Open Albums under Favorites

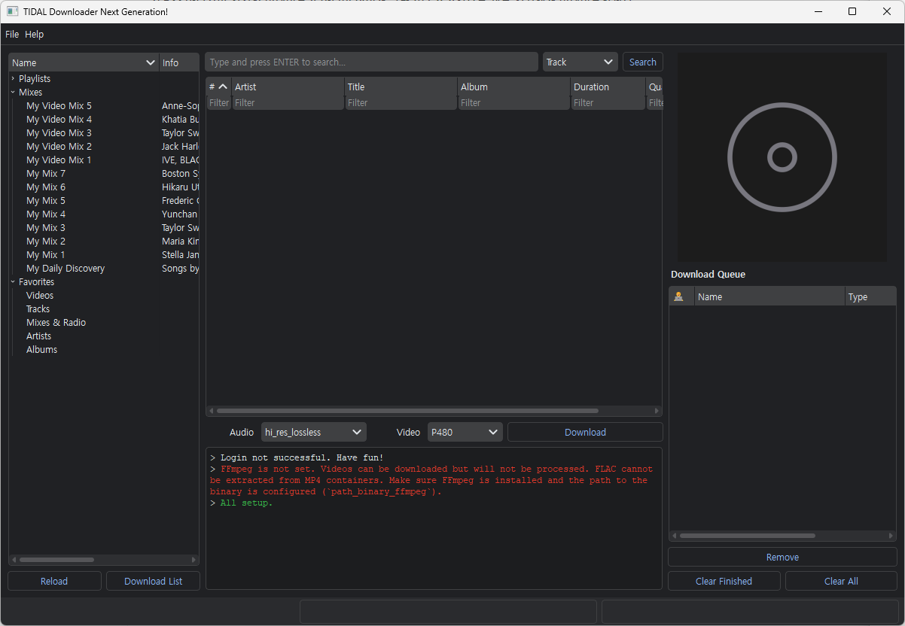[x=41, y=349]
